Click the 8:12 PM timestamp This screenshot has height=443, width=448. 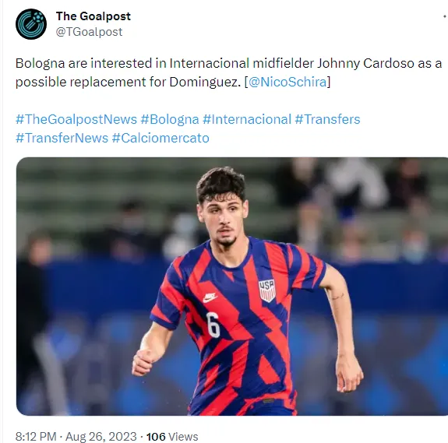(x=36, y=437)
